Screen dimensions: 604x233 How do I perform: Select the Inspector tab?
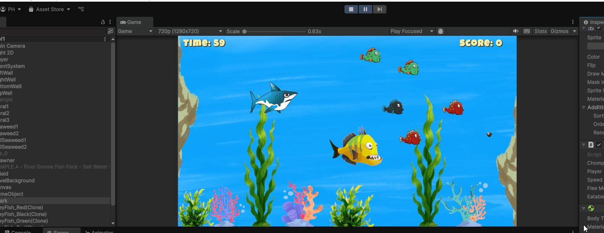pyautogui.click(x=593, y=22)
